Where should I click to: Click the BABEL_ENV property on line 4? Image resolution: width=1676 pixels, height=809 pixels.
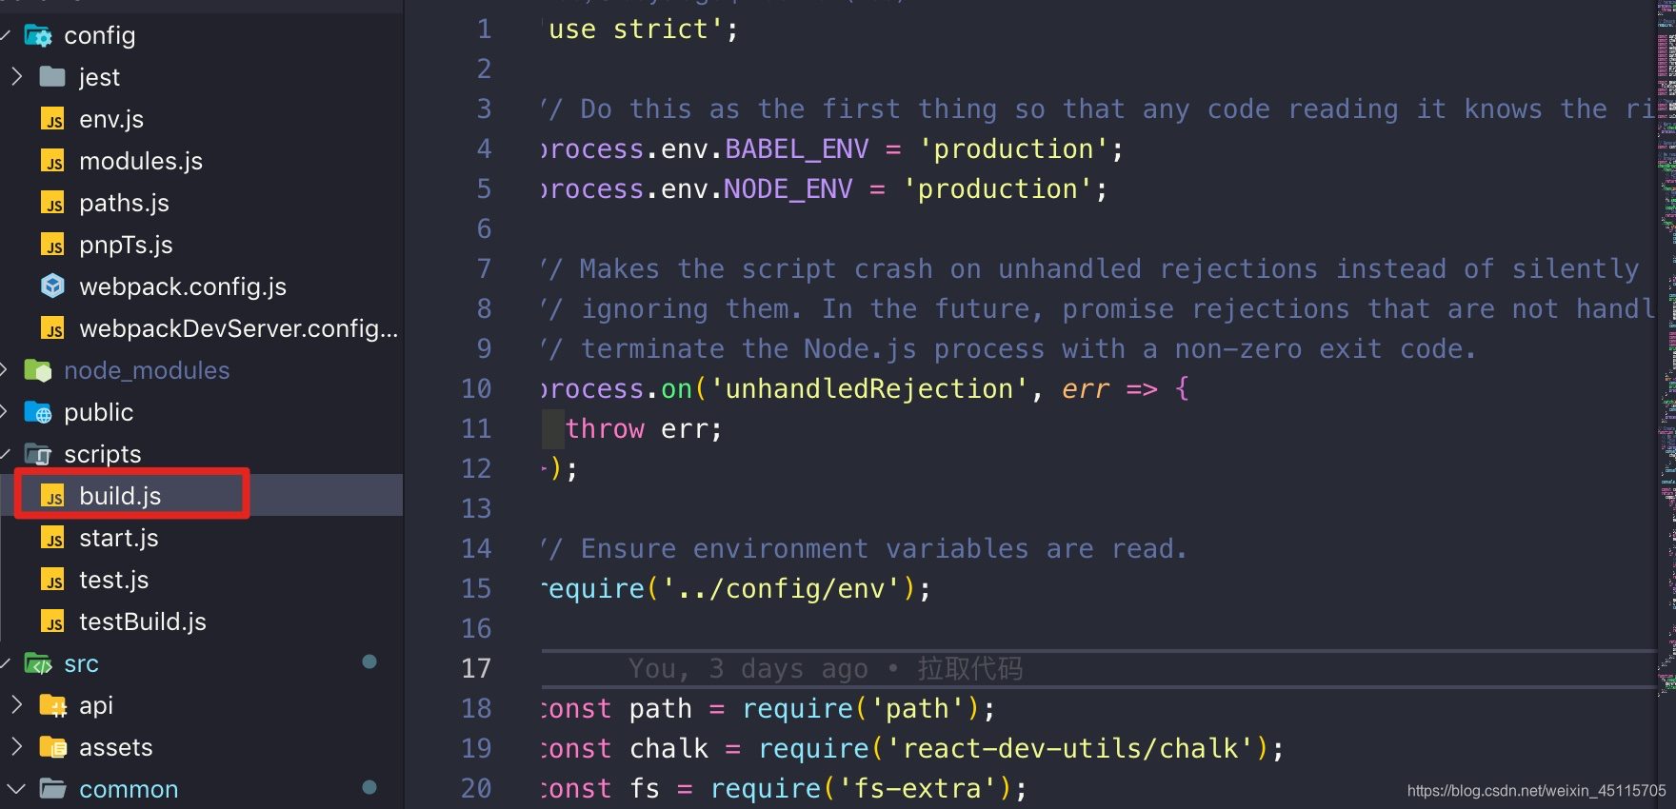tap(797, 148)
